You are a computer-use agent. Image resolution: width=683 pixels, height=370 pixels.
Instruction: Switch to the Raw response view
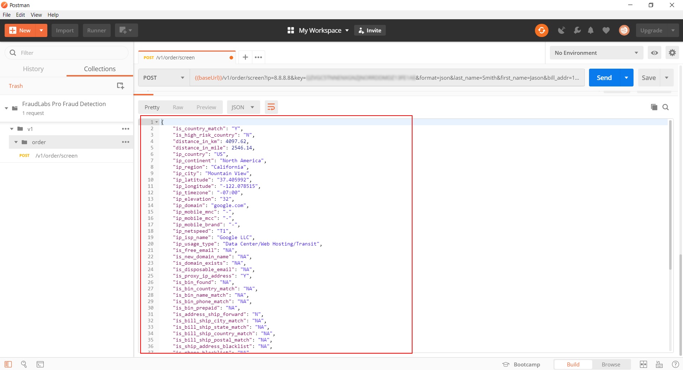(x=178, y=107)
